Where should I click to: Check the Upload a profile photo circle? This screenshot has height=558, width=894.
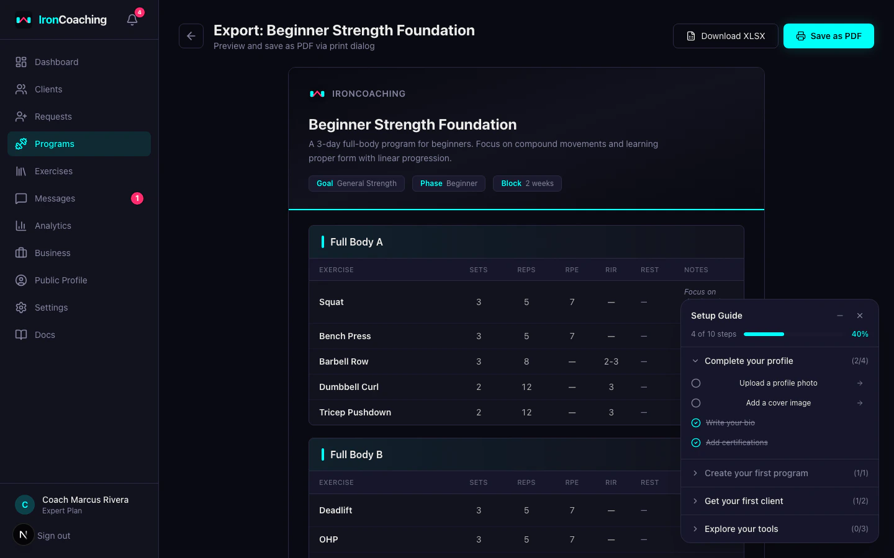click(696, 383)
